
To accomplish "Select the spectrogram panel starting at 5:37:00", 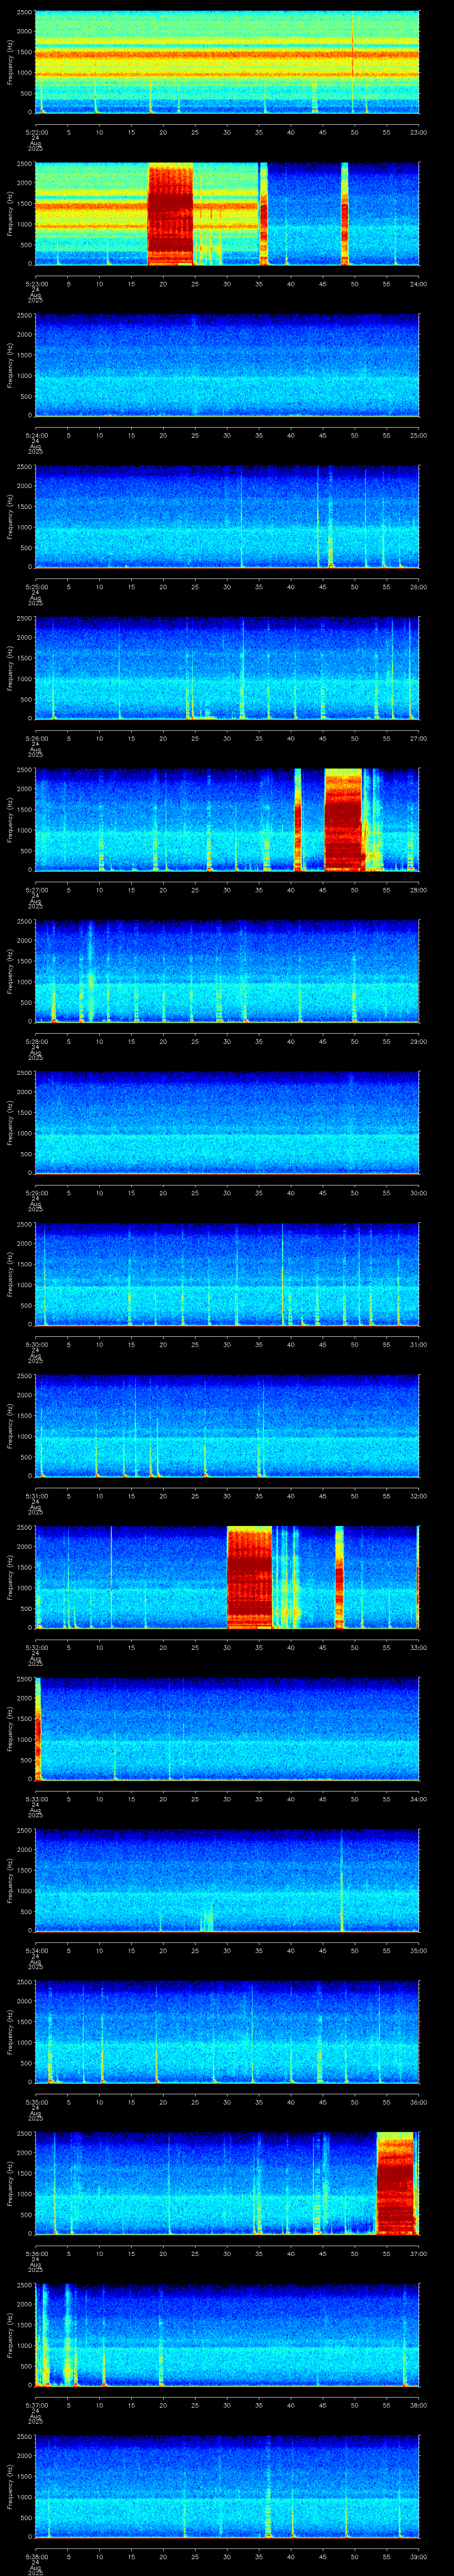I will point(227,2334).
